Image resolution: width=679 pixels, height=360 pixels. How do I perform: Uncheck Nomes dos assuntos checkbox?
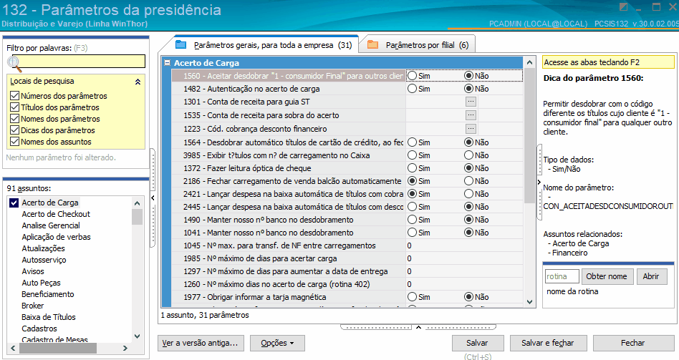point(15,142)
